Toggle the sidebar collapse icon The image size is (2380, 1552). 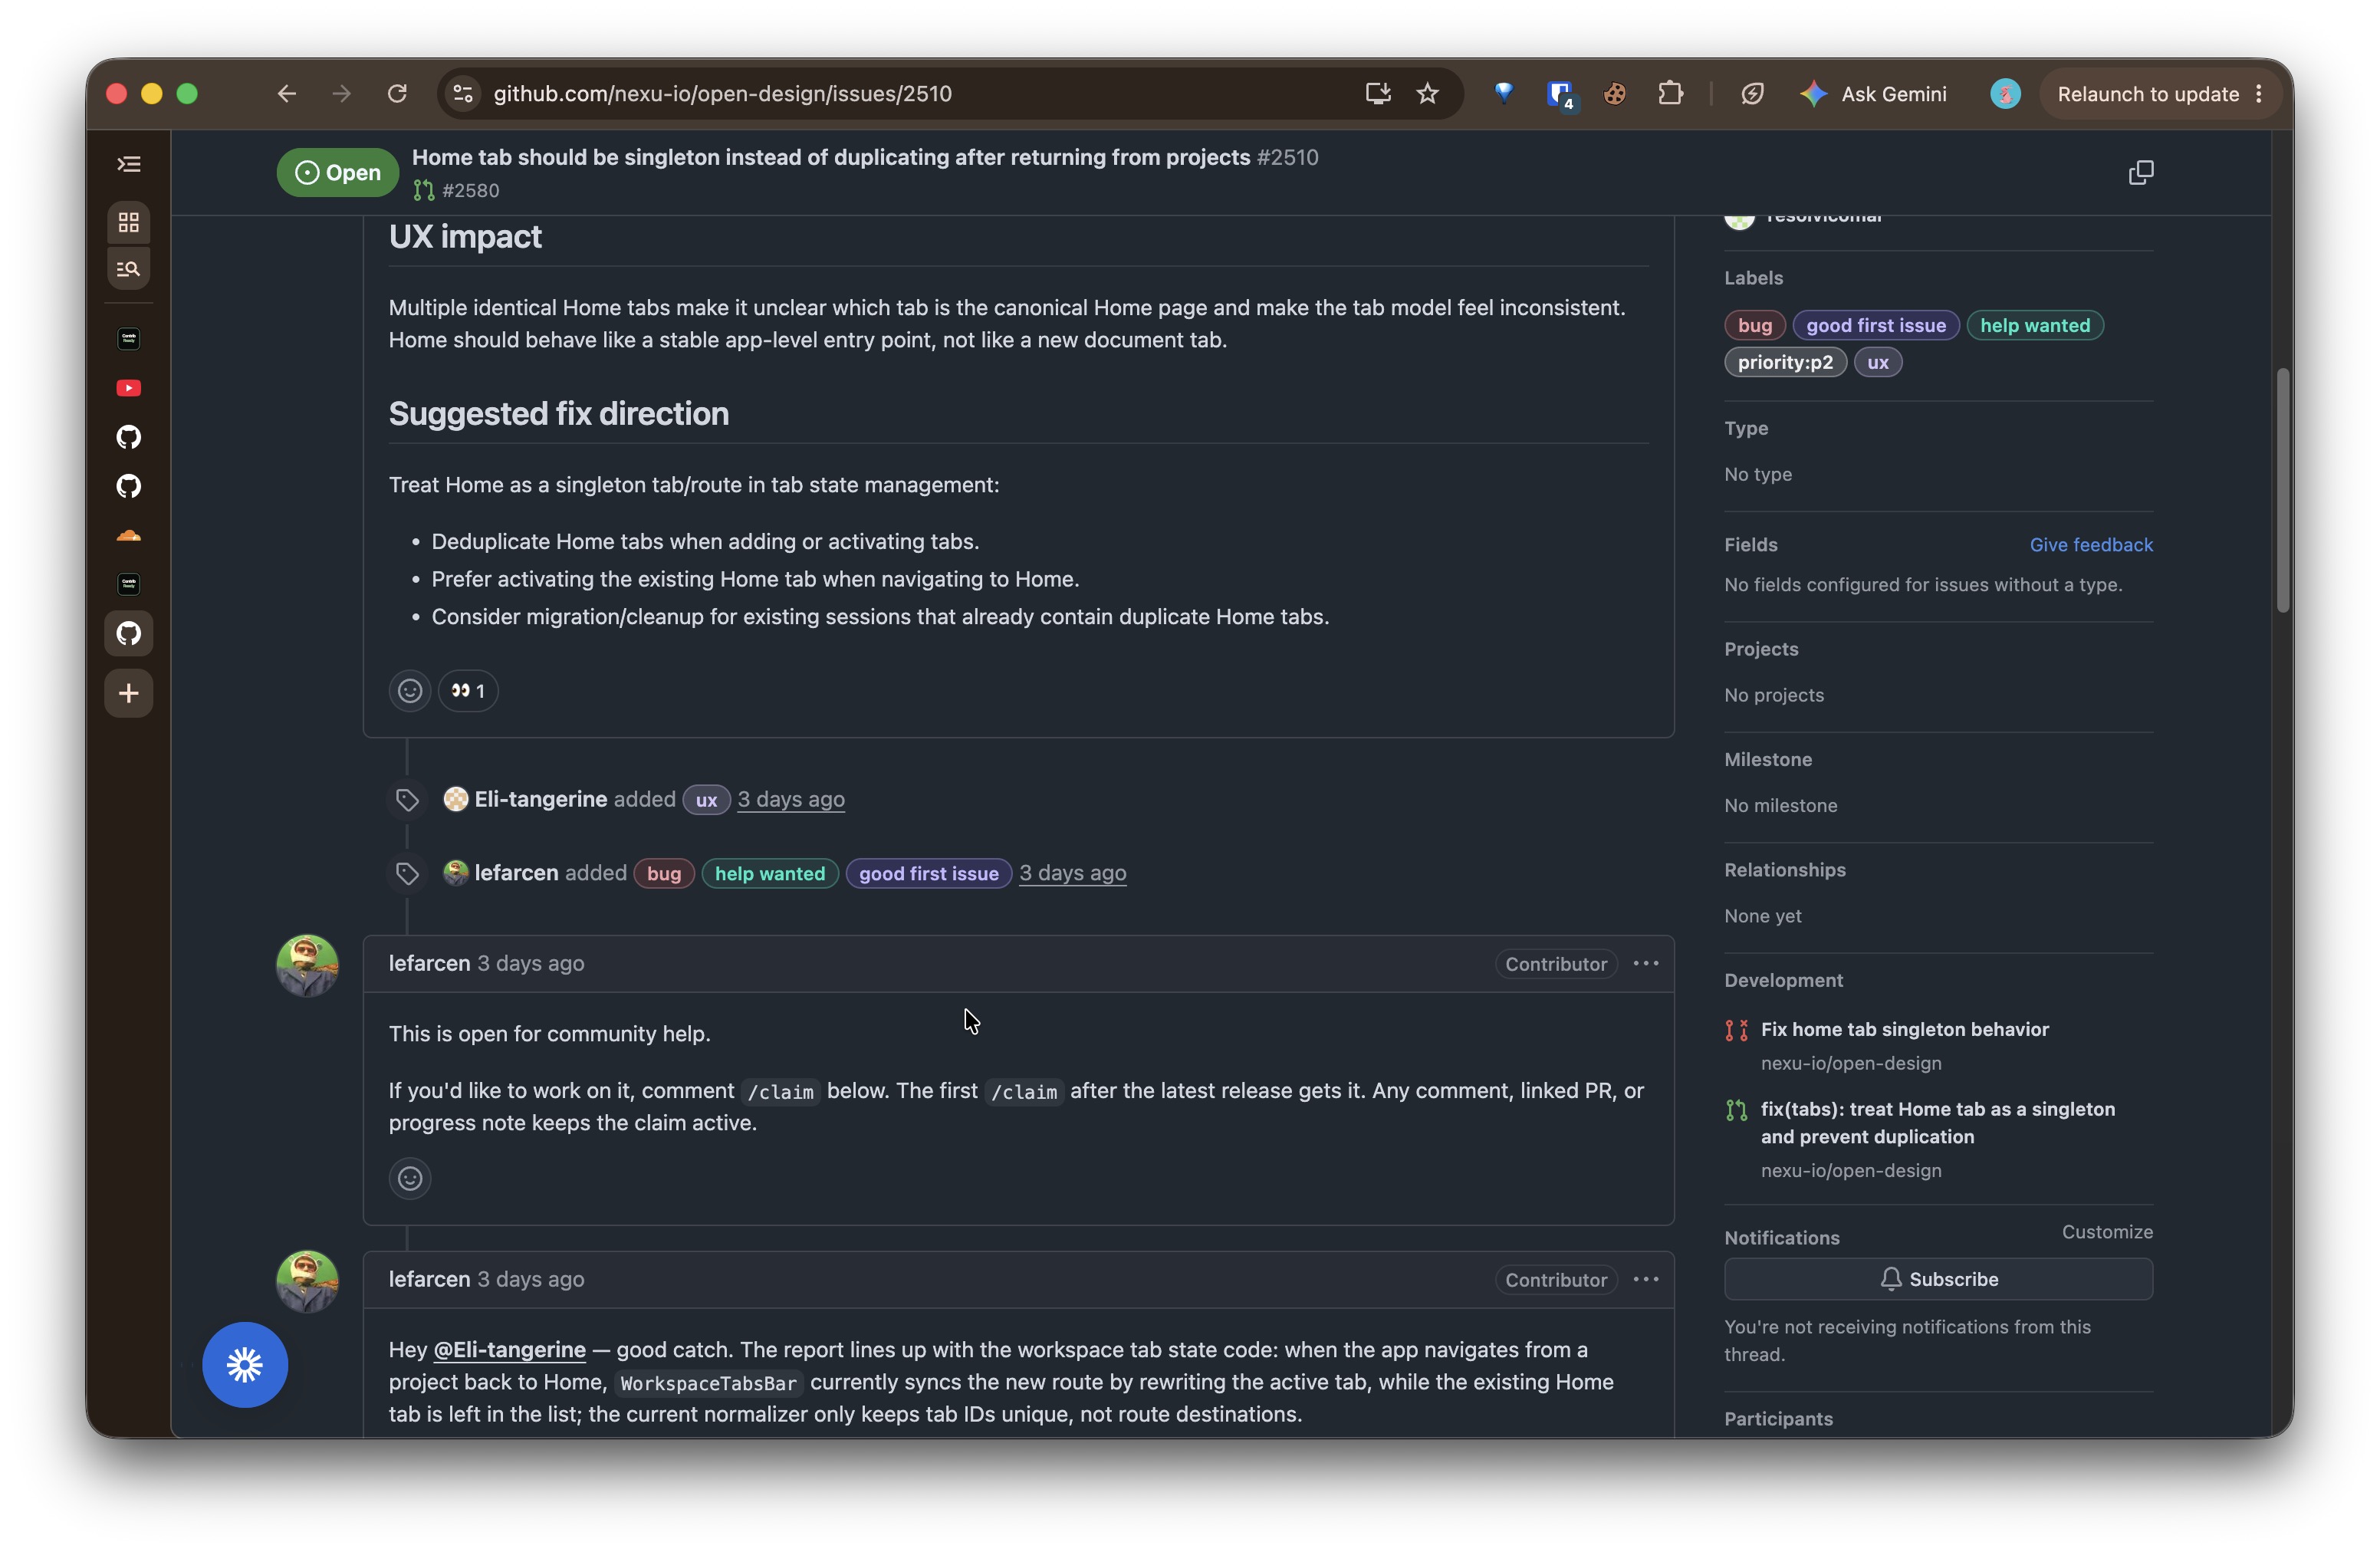click(x=129, y=164)
